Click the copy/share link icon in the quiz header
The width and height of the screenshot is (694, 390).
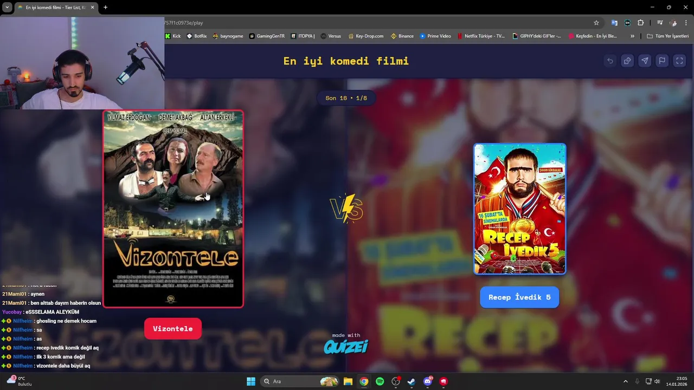[x=627, y=61]
